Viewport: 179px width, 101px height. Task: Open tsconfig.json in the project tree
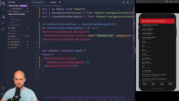point(15,45)
